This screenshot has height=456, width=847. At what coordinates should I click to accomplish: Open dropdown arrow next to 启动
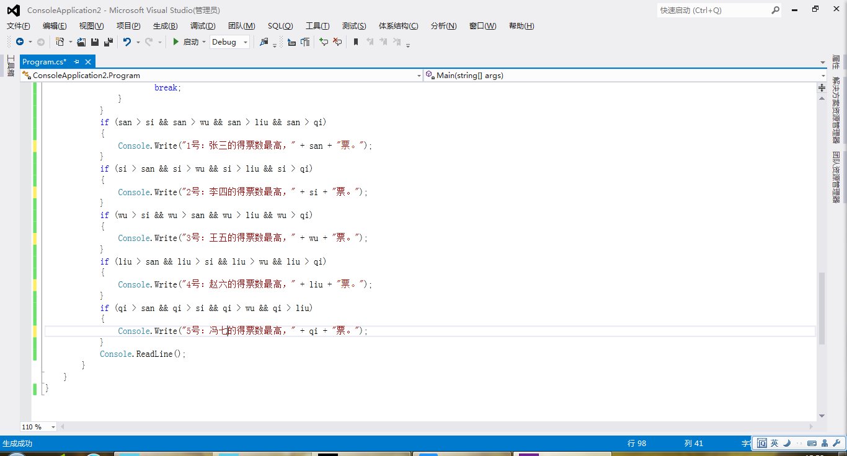pos(204,42)
